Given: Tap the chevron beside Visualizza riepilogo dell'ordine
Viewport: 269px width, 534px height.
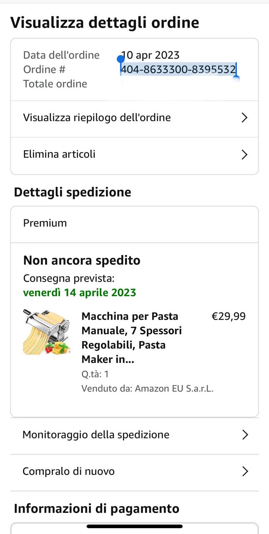Looking at the screenshot, I should click(x=245, y=118).
